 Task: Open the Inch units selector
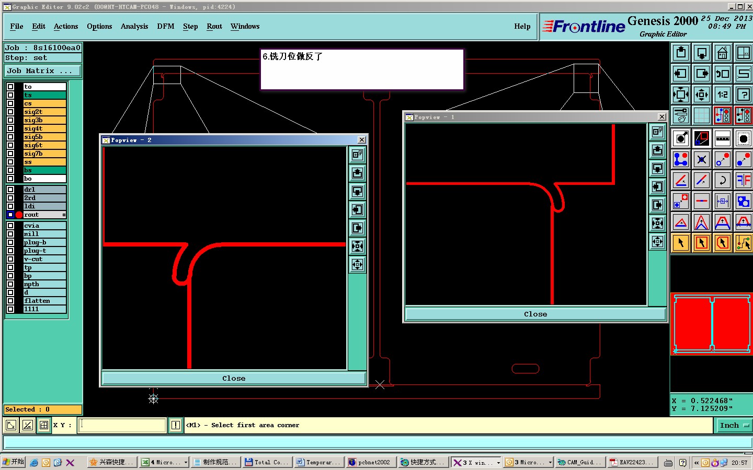734,426
